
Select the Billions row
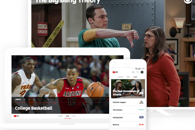(128, 125)
